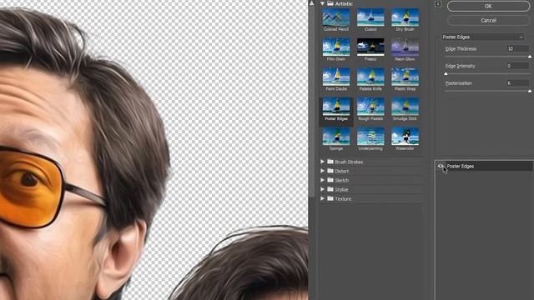Select the Neon Glow filter thumbnail

(x=405, y=47)
